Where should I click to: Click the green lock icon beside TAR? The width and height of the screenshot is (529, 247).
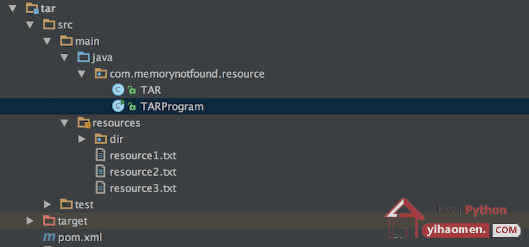[x=132, y=90]
